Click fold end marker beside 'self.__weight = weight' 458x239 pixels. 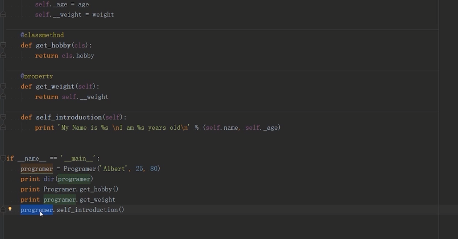pyautogui.click(x=3, y=15)
